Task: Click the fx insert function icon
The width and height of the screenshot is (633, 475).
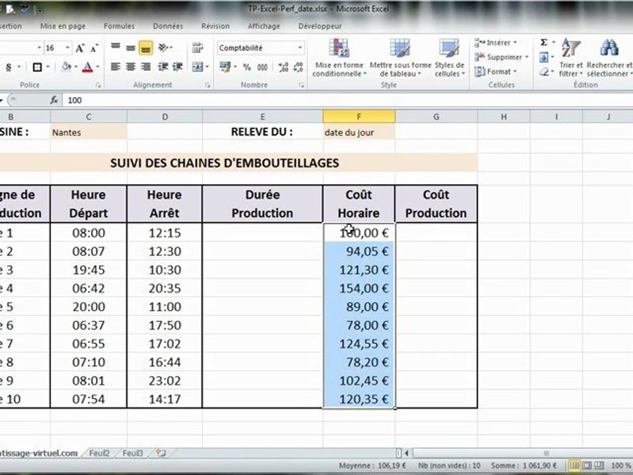Action: coord(54,100)
